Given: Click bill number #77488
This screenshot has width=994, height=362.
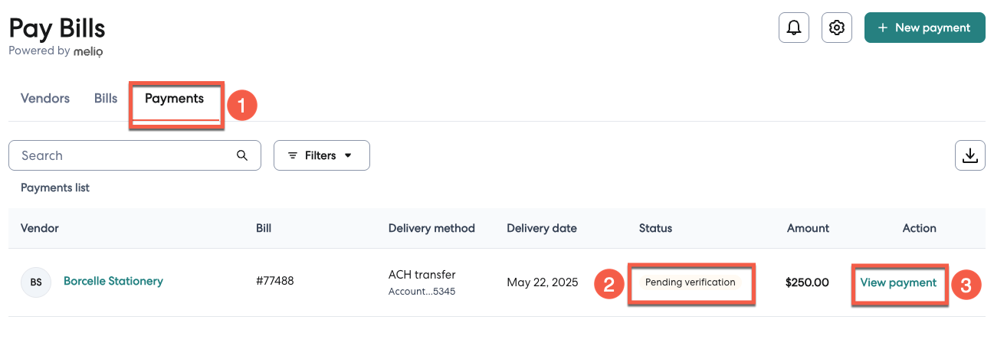Looking at the screenshot, I should click(x=275, y=281).
